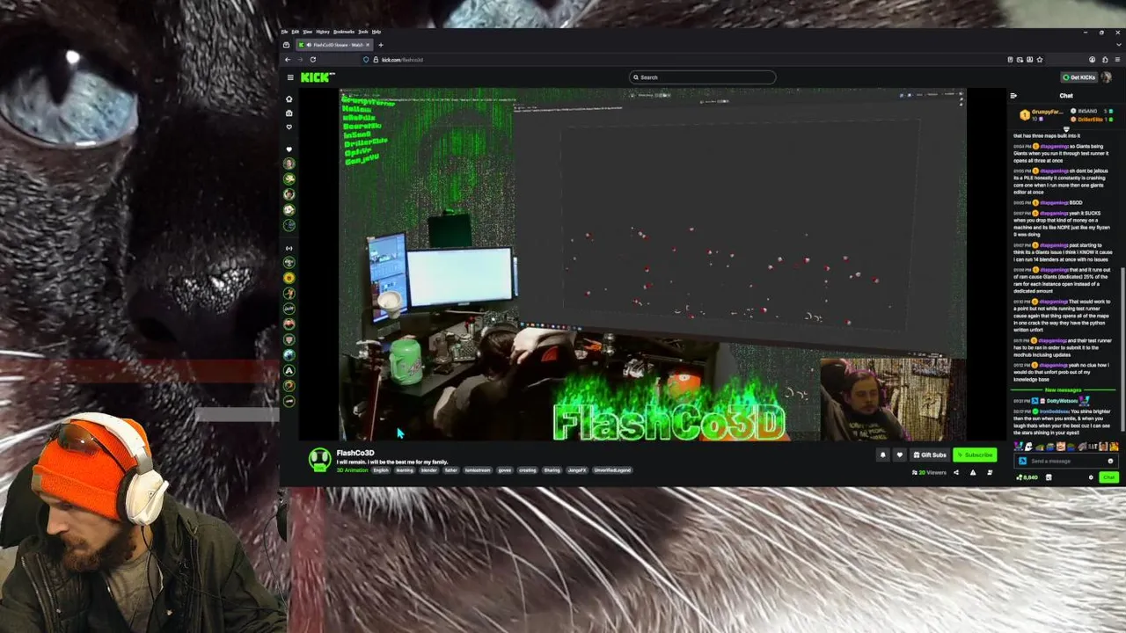This screenshot has width=1126, height=633.
Task: Click New messages divider in chat
Action: pos(1063,389)
